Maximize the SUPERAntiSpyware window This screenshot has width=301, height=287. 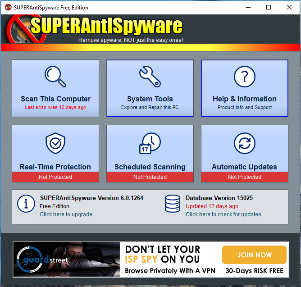pos(269,7)
